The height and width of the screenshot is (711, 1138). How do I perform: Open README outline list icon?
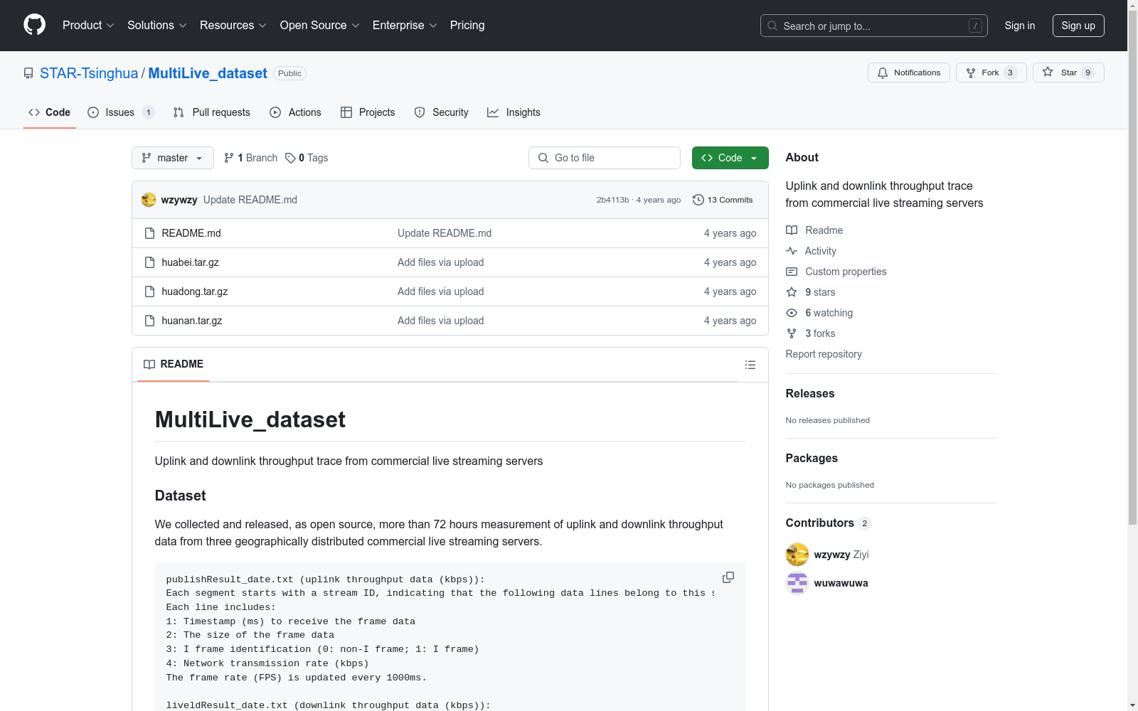[x=750, y=365]
